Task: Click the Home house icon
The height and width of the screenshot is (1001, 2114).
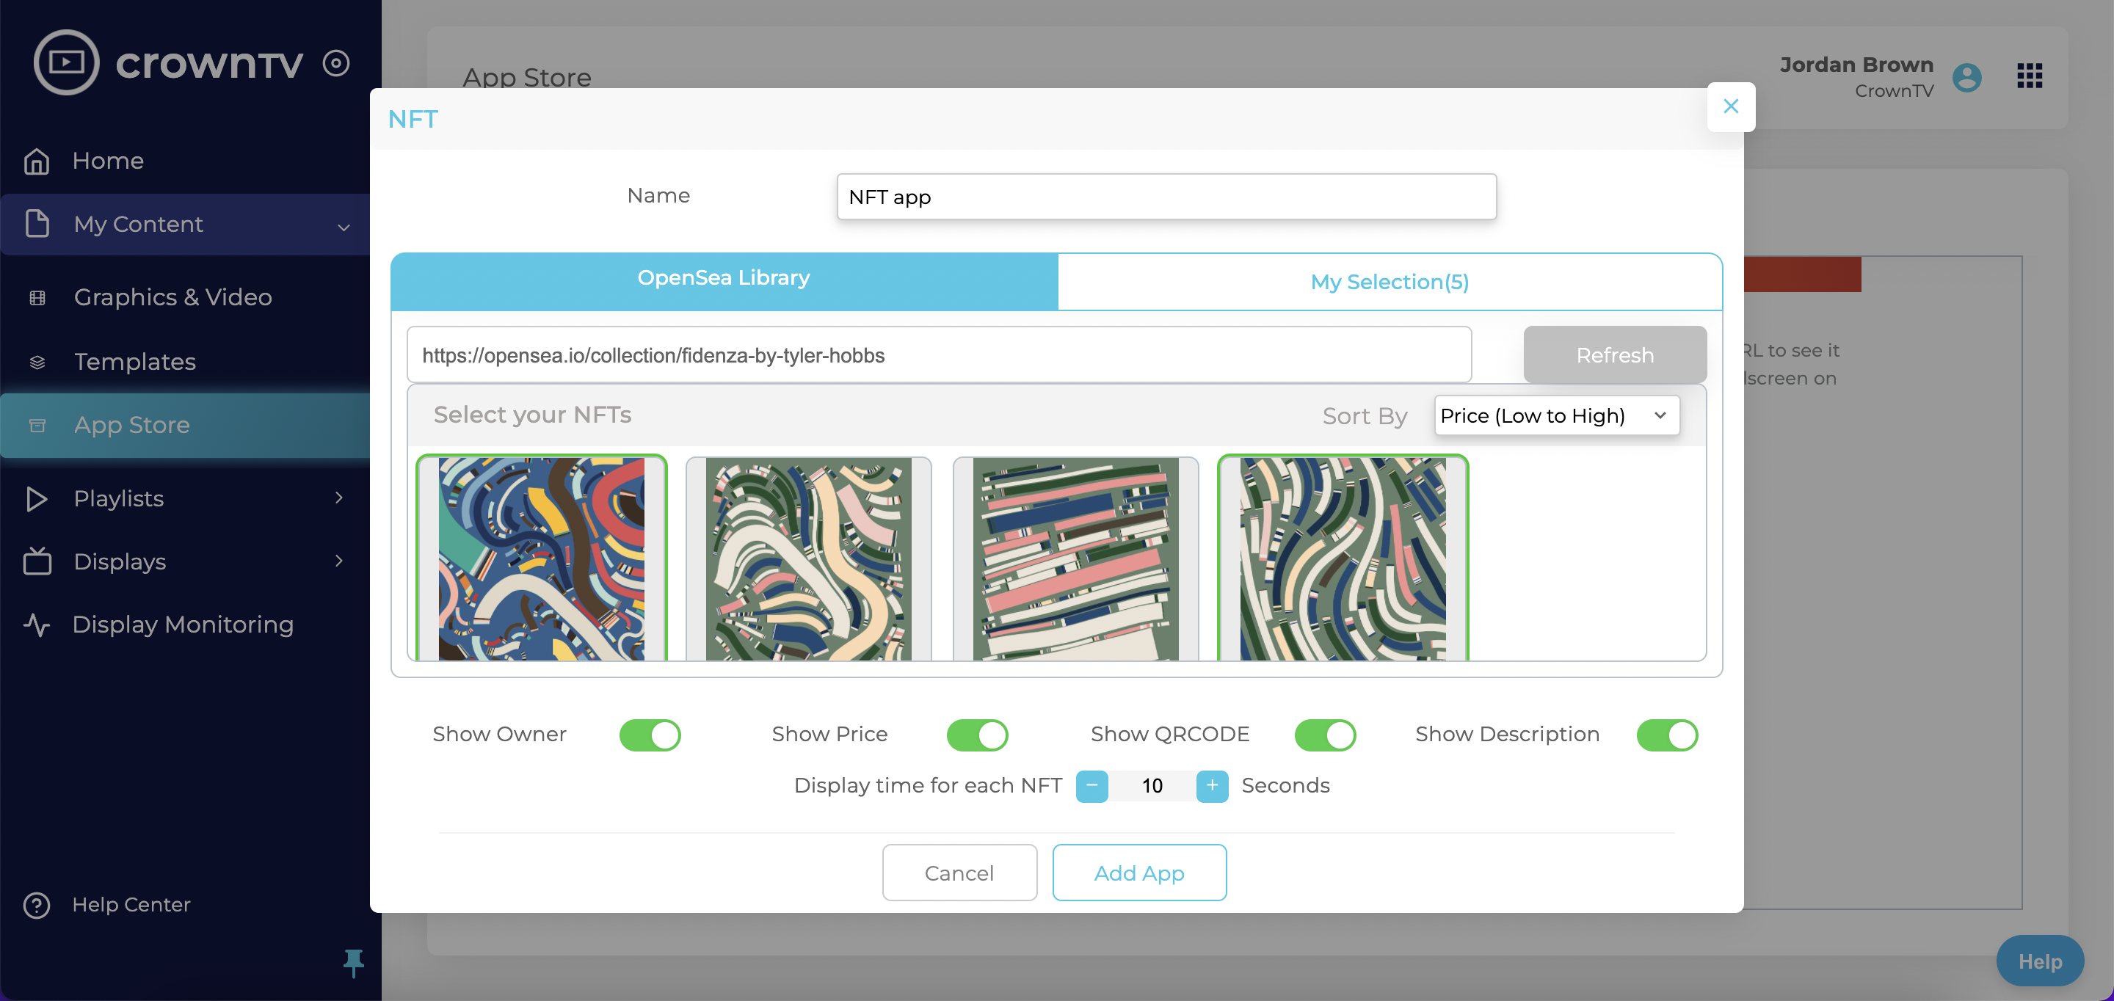Action: click(37, 161)
